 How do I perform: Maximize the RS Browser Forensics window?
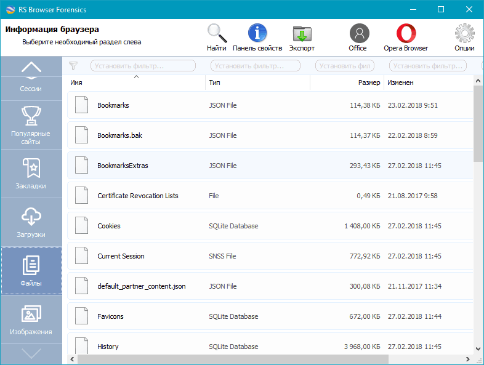(441, 9)
